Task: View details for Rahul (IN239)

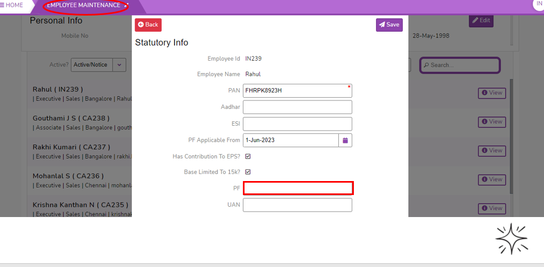Action: coord(492,93)
